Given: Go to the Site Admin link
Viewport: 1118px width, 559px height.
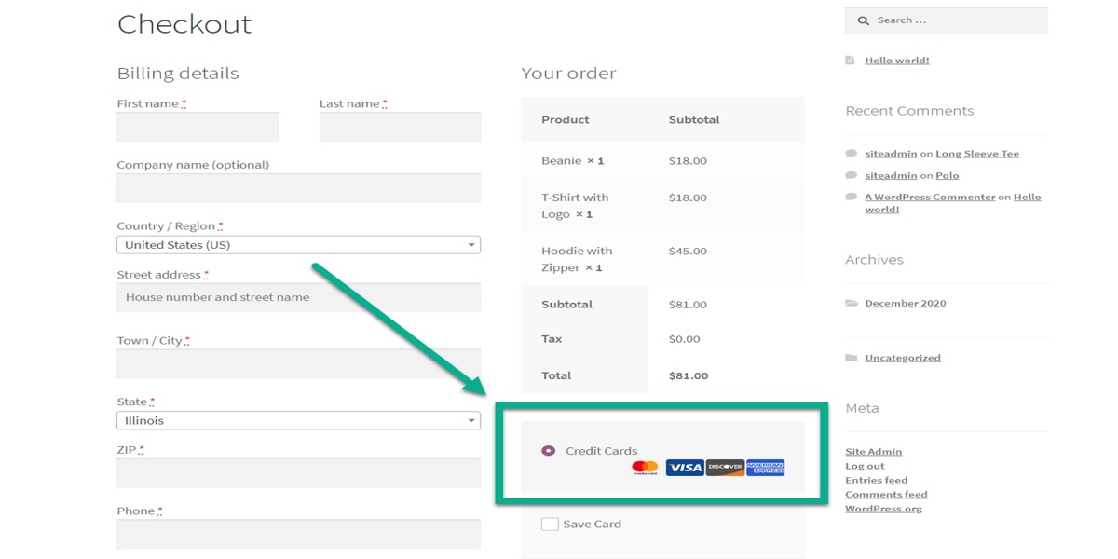Looking at the screenshot, I should tap(873, 452).
